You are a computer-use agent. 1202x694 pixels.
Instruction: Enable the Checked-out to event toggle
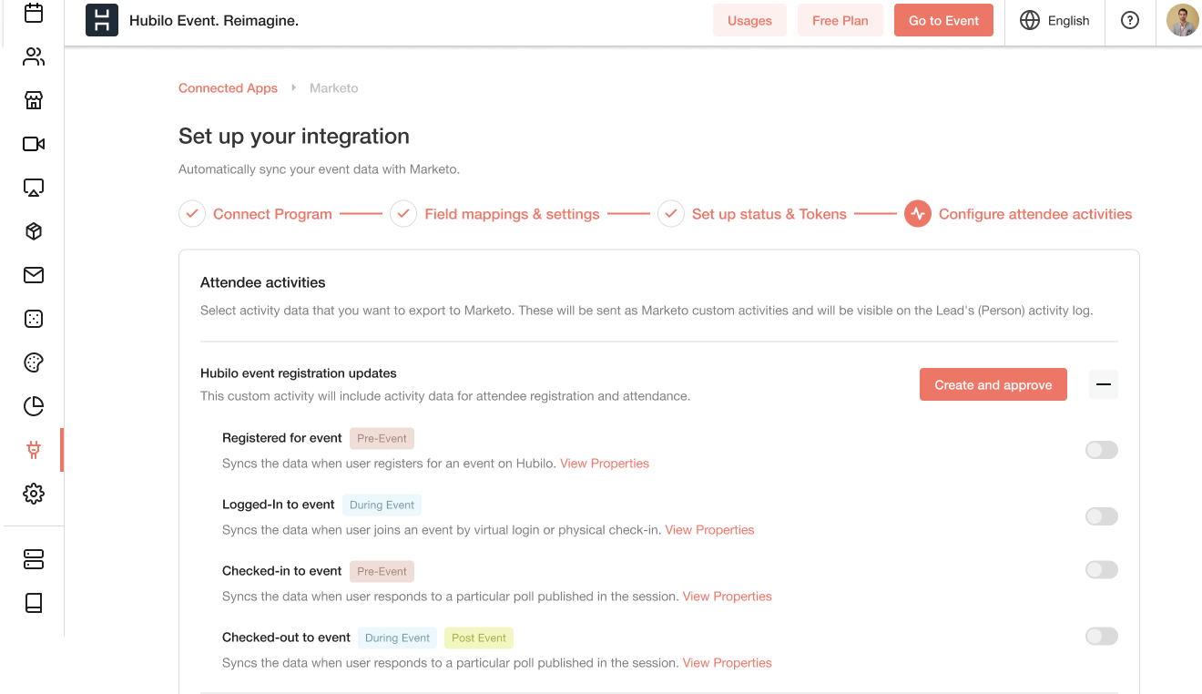point(1101,637)
